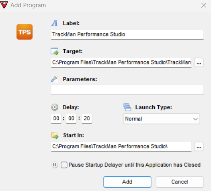Click the orange TPS program icon
The height and width of the screenshot is (191, 211).
(x=25, y=32)
